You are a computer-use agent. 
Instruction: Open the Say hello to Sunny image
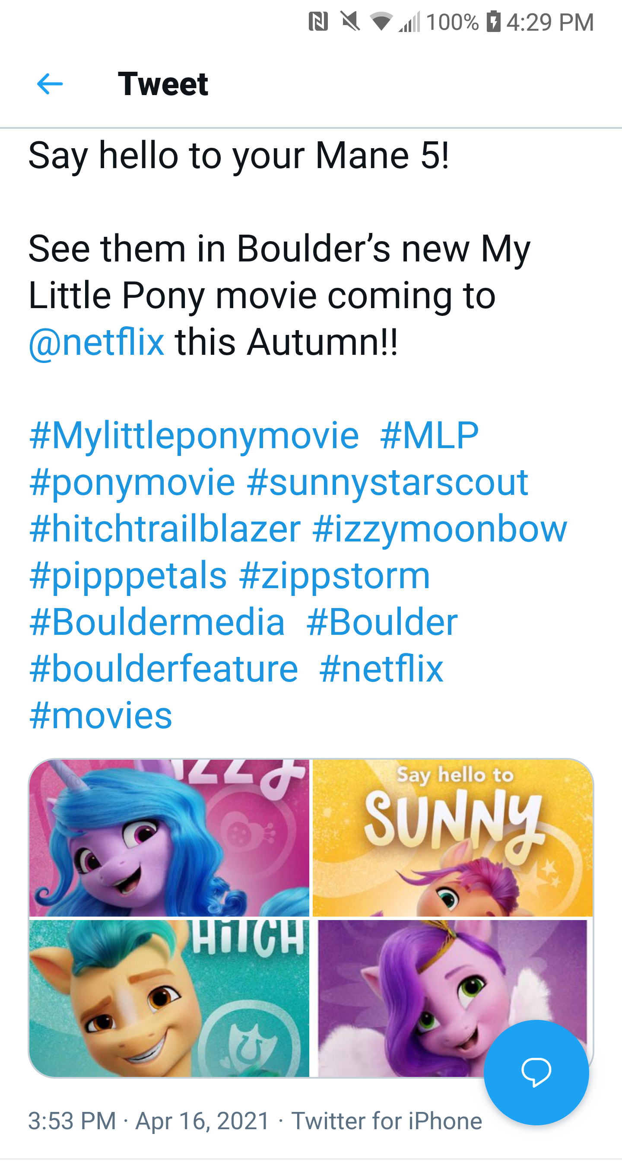(x=452, y=838)
